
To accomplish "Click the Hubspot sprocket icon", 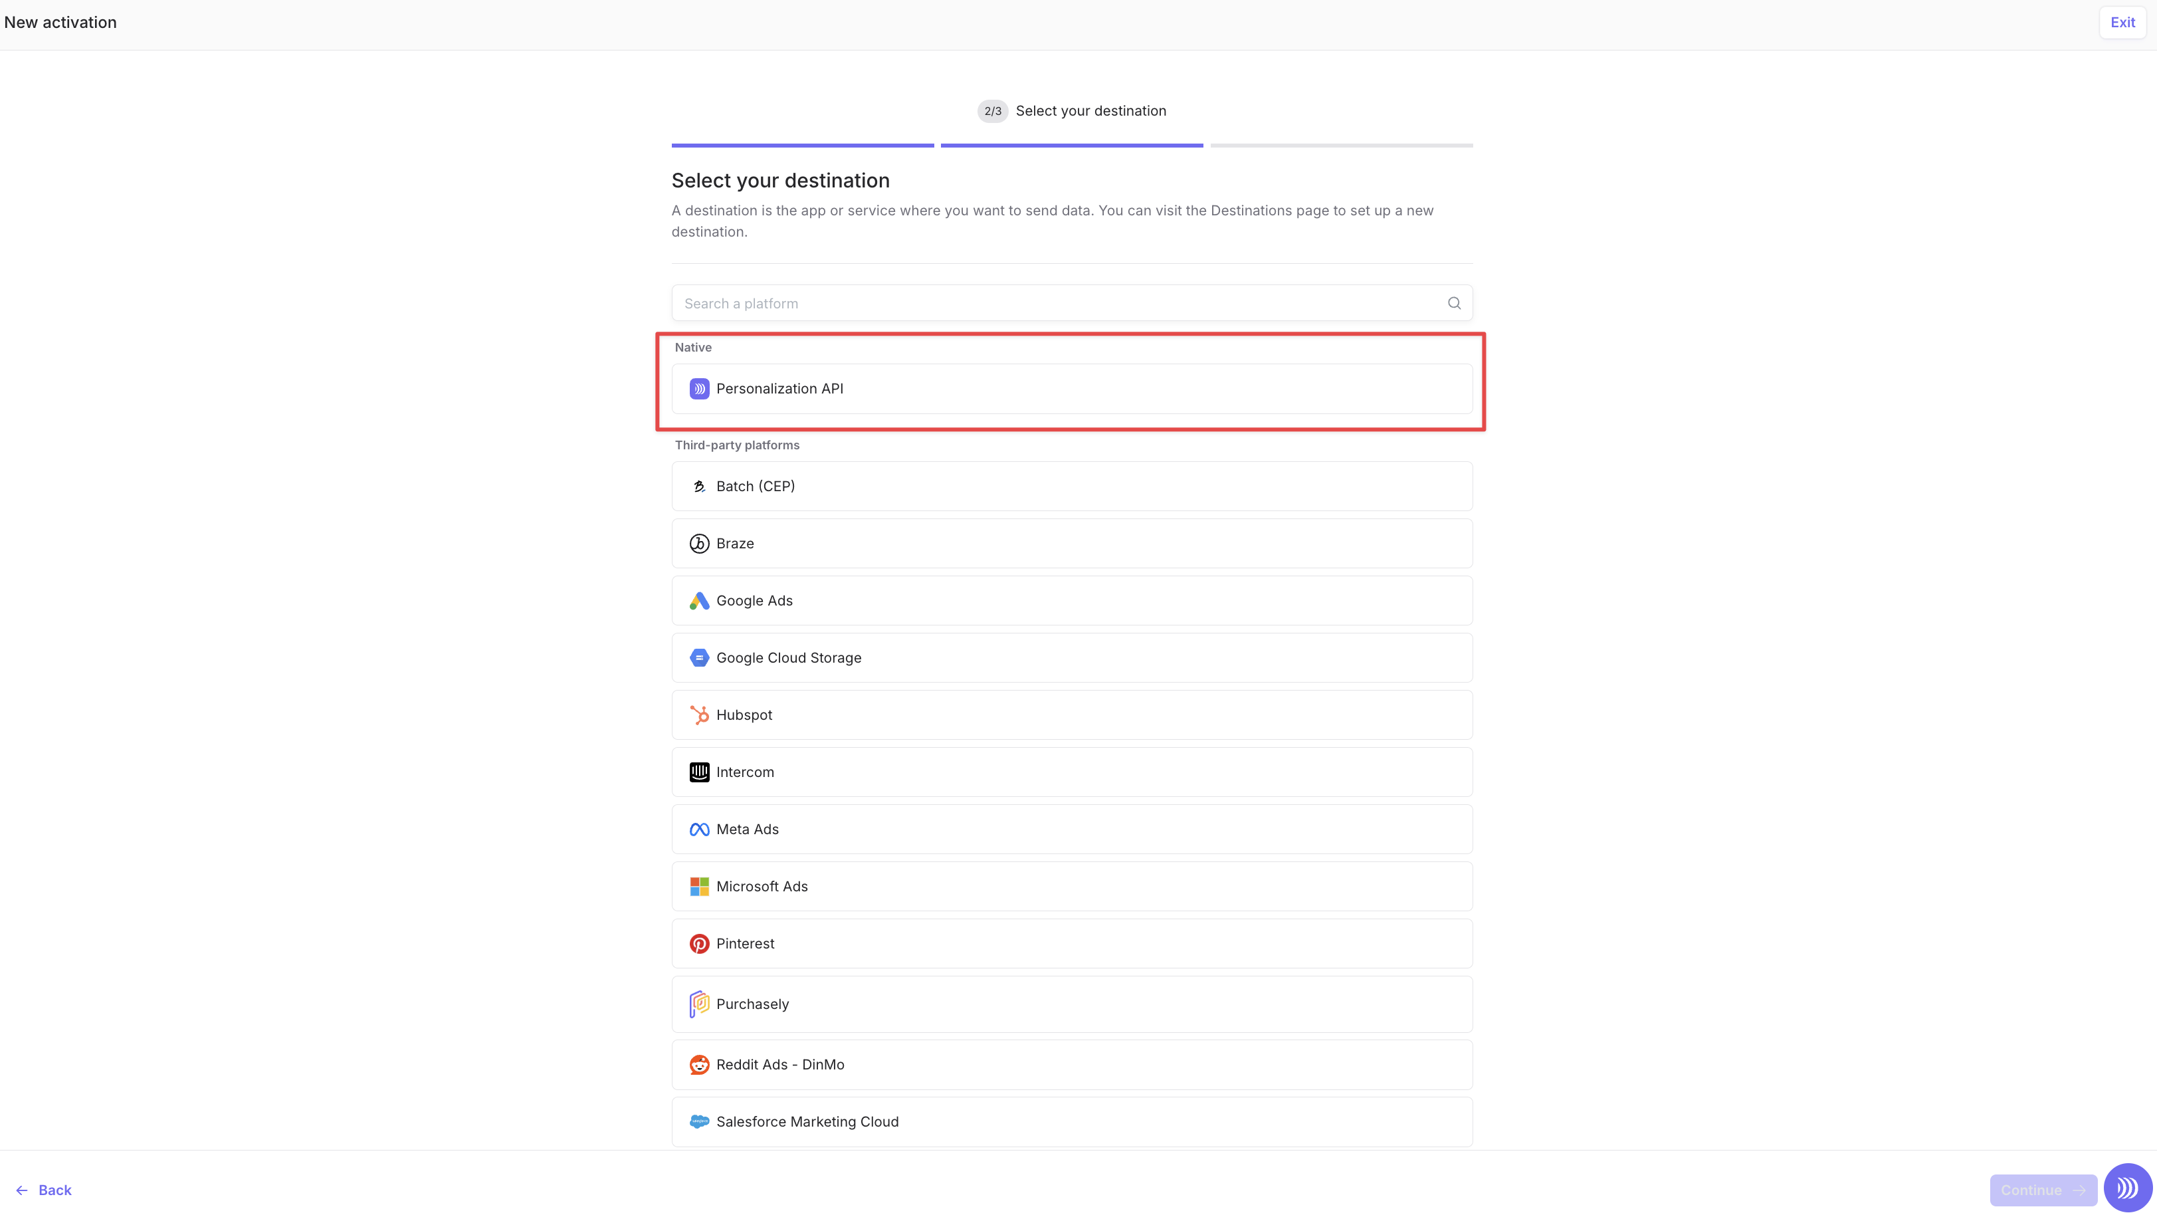I will tap(698, 715).
